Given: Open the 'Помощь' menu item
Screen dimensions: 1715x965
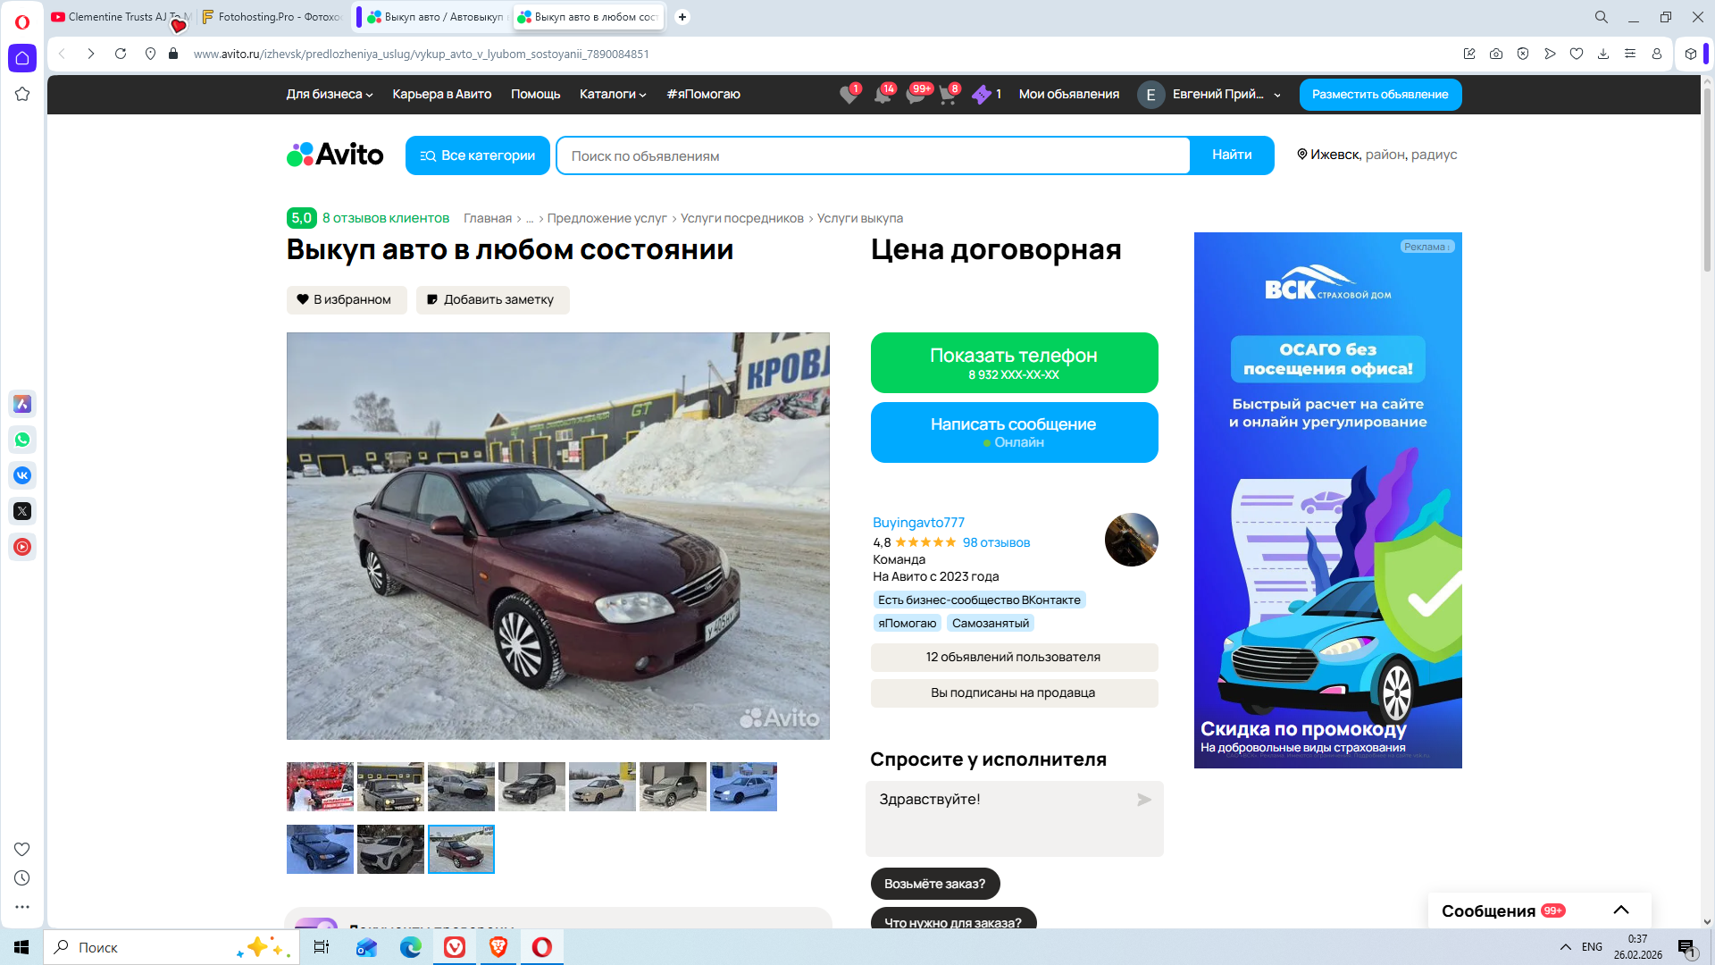Looking at the screenshot, I should [x=535, y=95].
